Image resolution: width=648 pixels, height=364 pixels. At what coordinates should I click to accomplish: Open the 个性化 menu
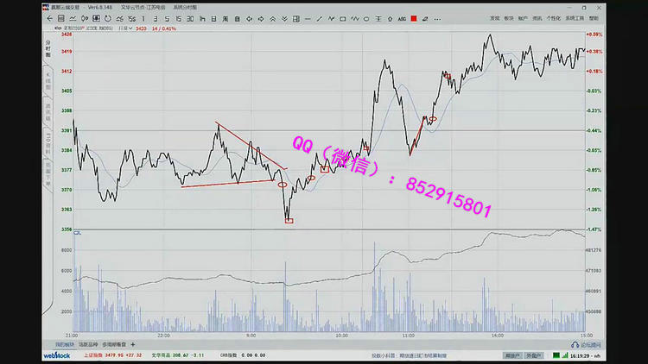tap(553, 18)
